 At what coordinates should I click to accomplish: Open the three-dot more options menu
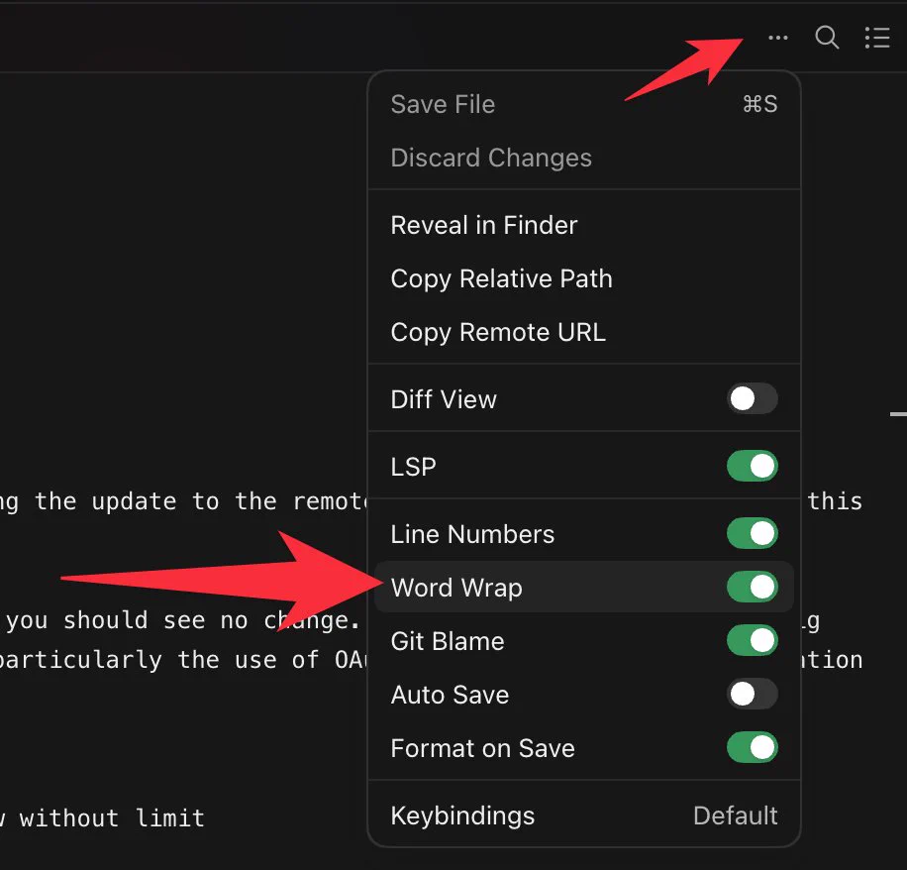[x=777, y=39]
